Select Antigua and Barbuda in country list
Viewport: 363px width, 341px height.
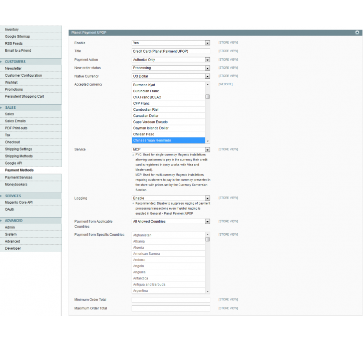click(x=169, y=284)
